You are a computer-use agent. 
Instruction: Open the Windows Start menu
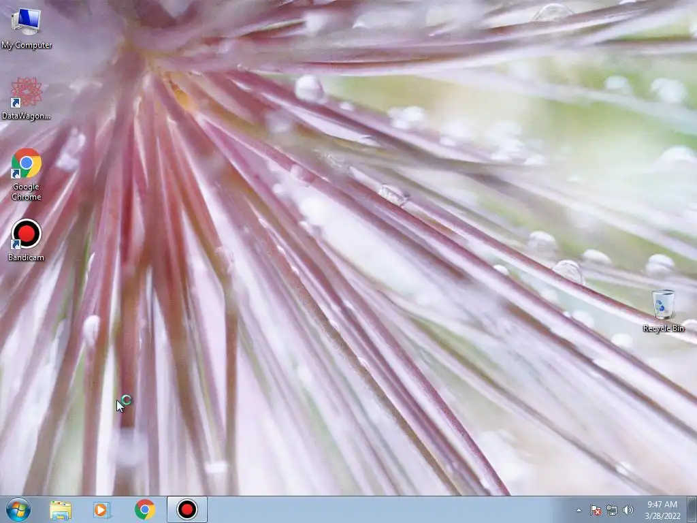point(18,509)
